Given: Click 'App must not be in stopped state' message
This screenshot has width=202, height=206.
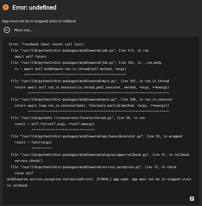Looking at the screenshot, I should [x=39, y=21].
